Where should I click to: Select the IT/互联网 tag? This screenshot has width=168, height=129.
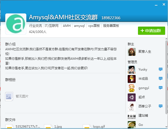coord(52,26)
